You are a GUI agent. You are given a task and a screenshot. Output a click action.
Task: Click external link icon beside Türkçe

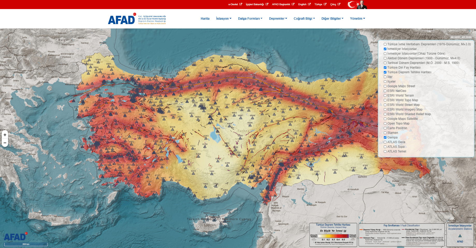325,4
